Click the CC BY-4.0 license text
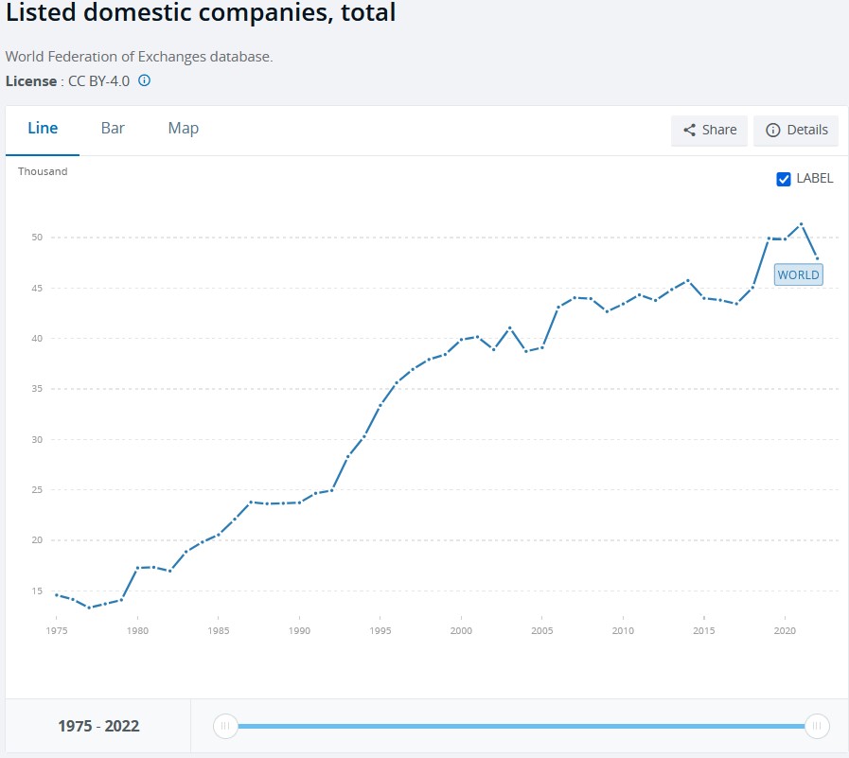 [98, 81]
